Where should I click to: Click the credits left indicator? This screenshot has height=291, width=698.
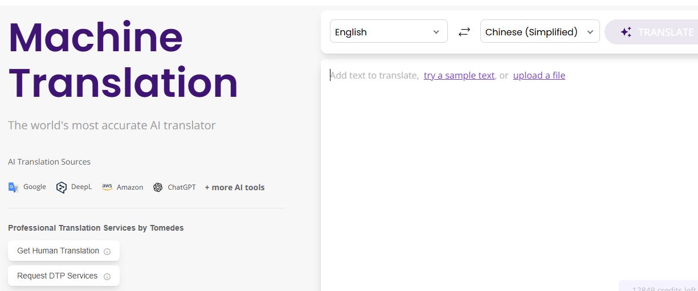pos(661,288)
